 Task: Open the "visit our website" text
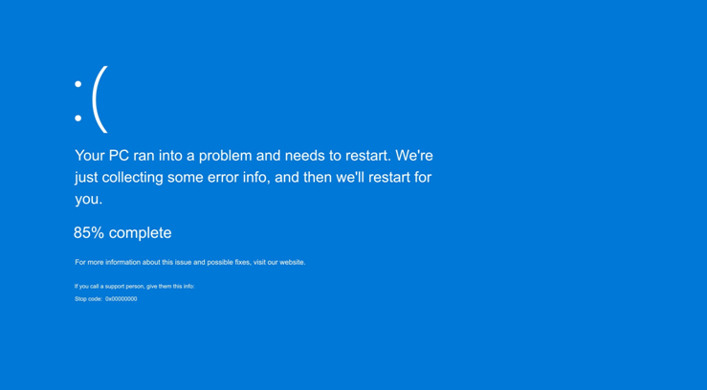pyautogui.click(x=279, y=262)
